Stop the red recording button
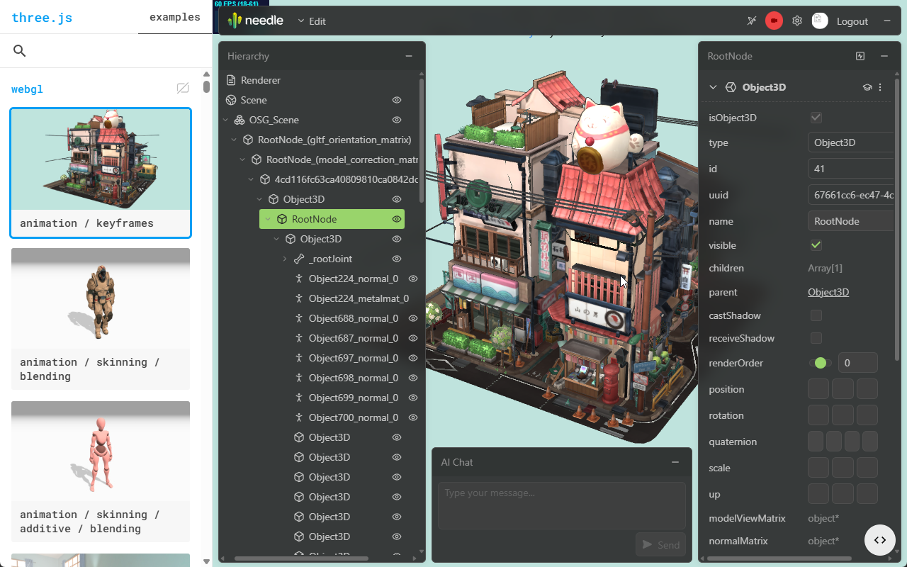907x567 pixels. coord(774,21)
